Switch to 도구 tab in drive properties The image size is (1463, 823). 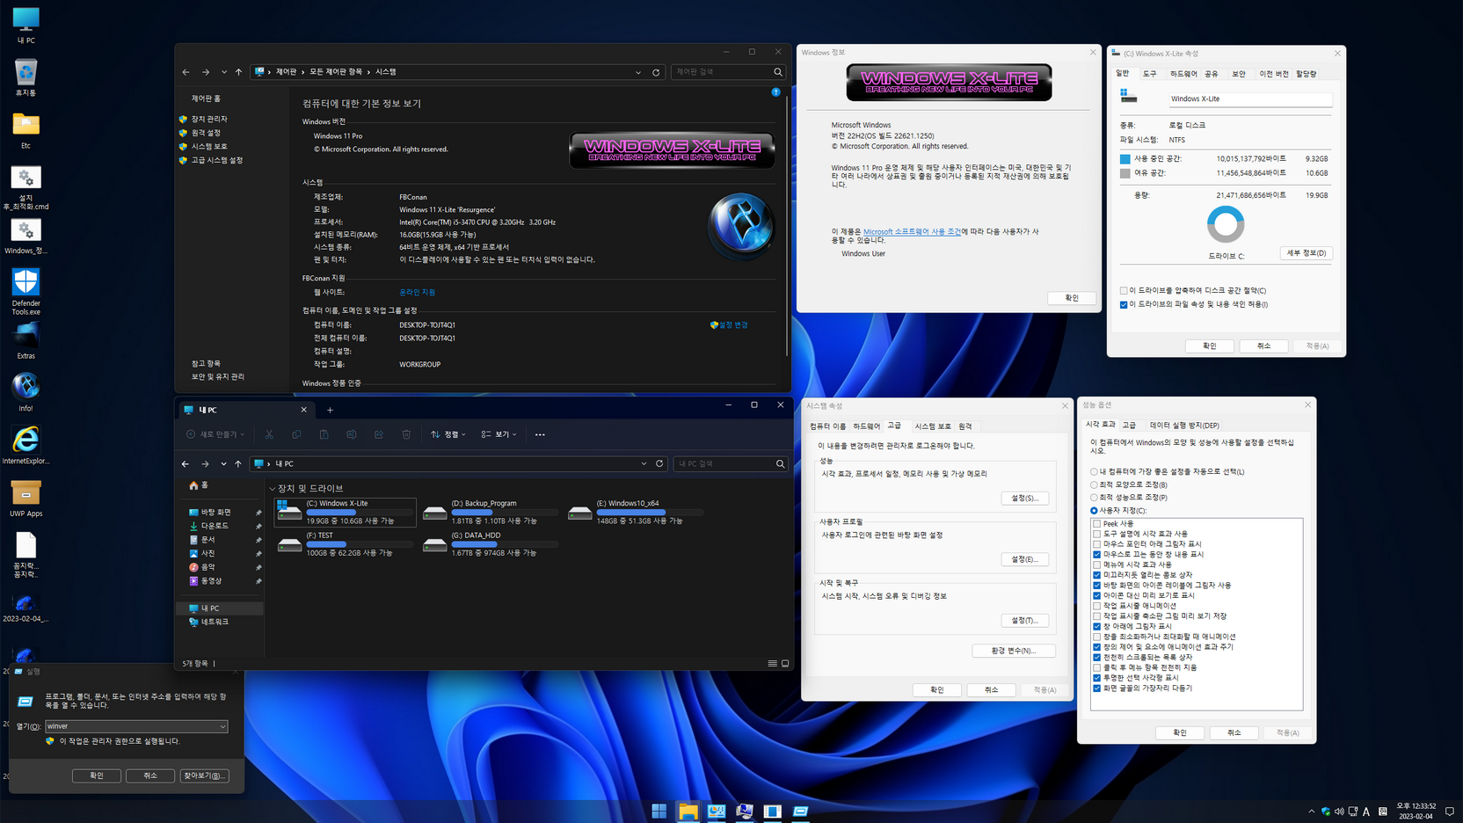click(x=1149, y=74)
